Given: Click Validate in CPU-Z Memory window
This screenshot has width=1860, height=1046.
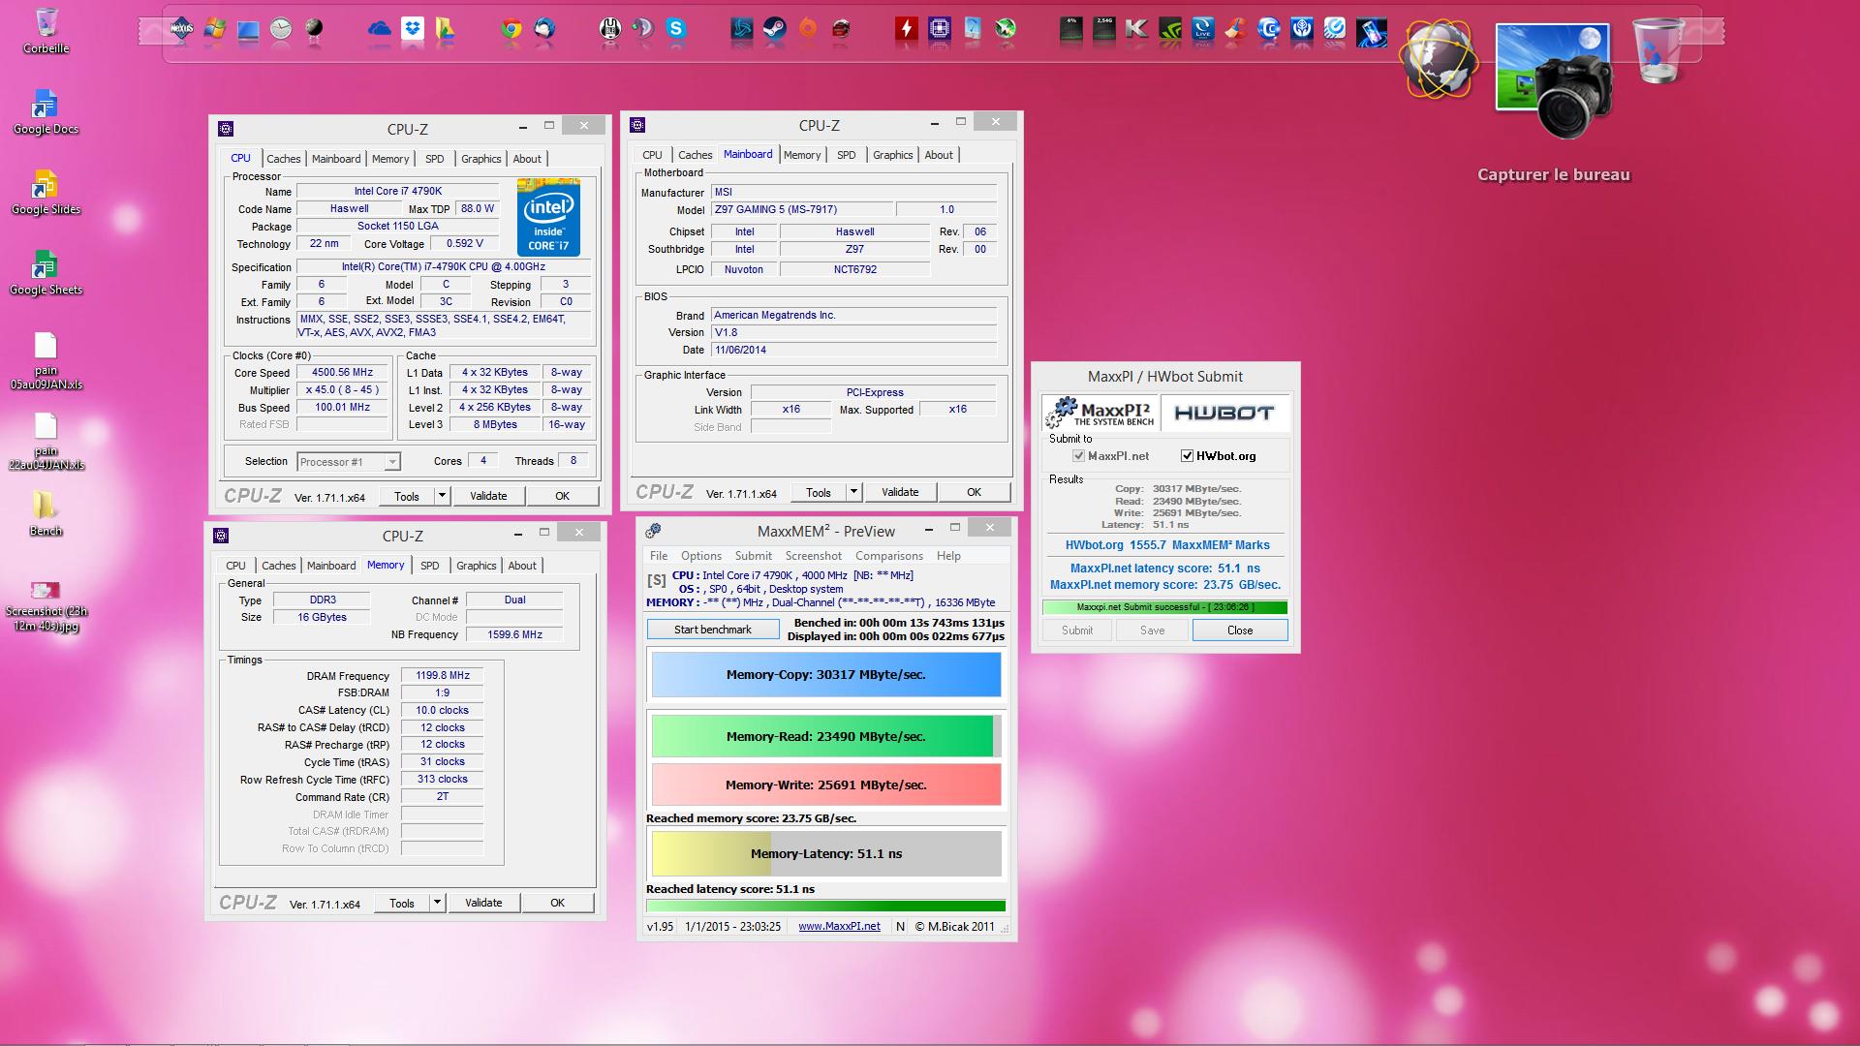Looking at the screenshot, I should (x=483, y=903).
